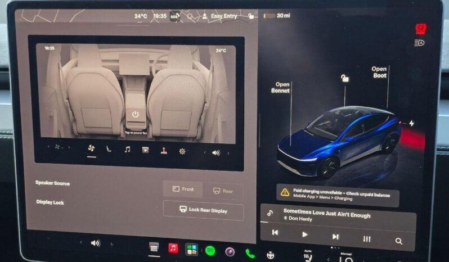Tap song title Sometimes Love Just Ain't Enough
The height and width of the screenshot is (262, 449).
(x=327, y=213)
